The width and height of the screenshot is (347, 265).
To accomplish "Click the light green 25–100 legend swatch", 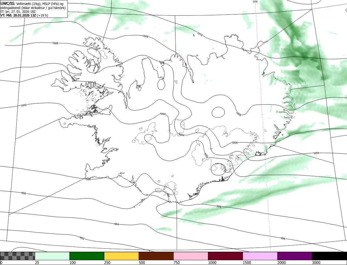I will tap(52, 256).
